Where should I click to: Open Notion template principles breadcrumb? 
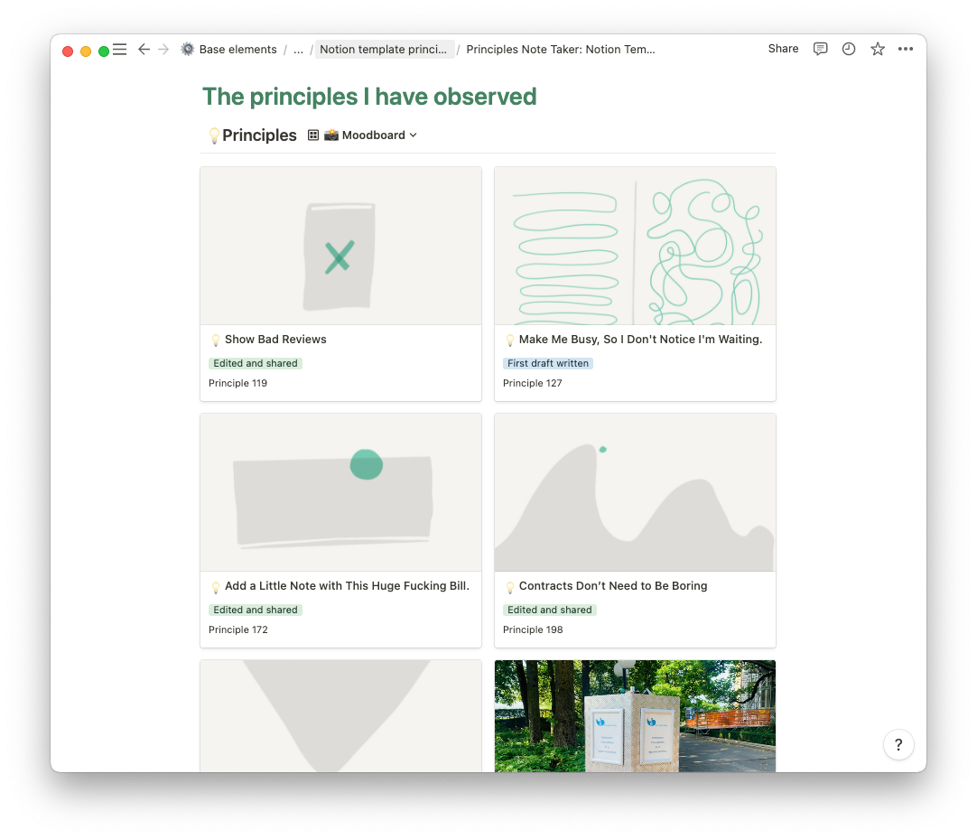pyautogui.click(x=384, y=50)
